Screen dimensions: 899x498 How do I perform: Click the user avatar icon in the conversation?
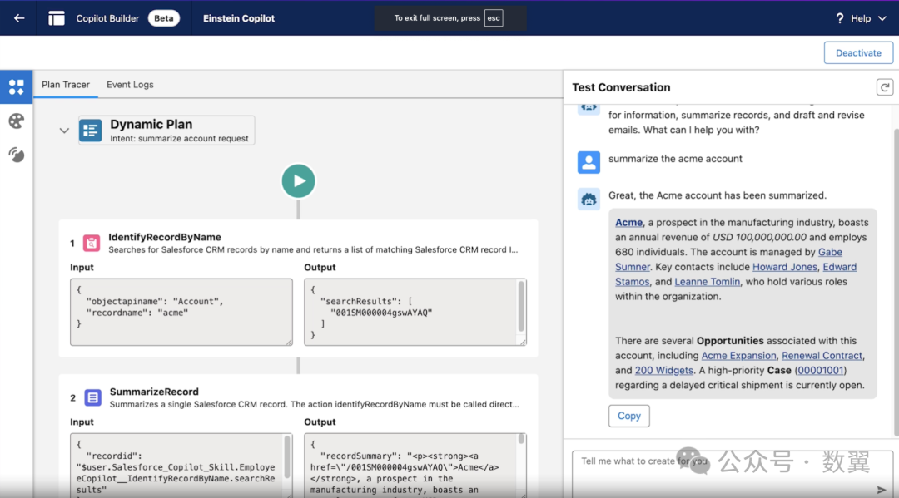589,162
